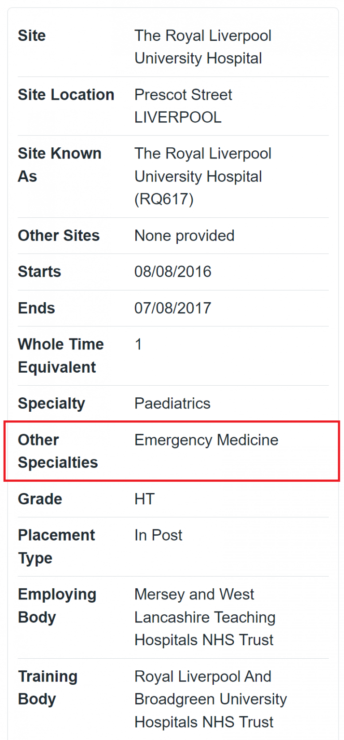This screenshot has width=344, height=740.
Task: Click the Whole Time Equivalent label
Action: coord(60,356)
